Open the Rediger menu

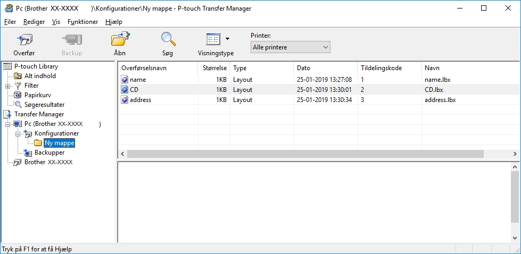pos(34,22)
